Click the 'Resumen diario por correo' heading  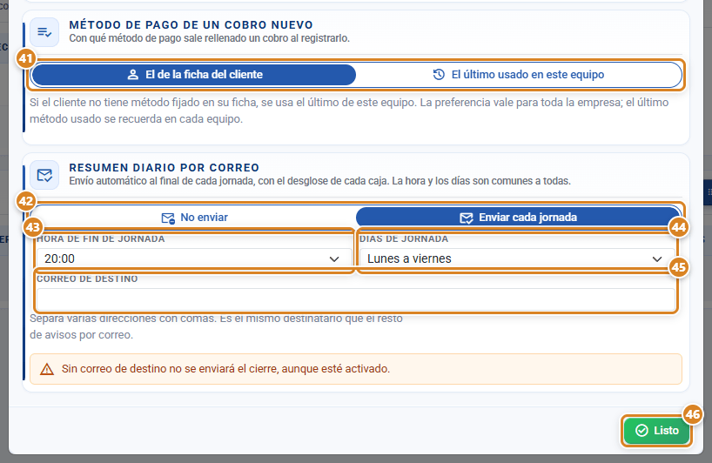coord(164,167)
